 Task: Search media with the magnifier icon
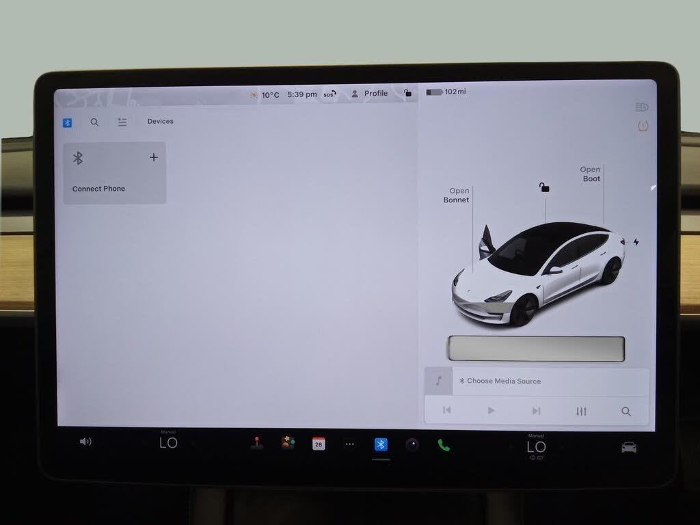tap(626, 411)
